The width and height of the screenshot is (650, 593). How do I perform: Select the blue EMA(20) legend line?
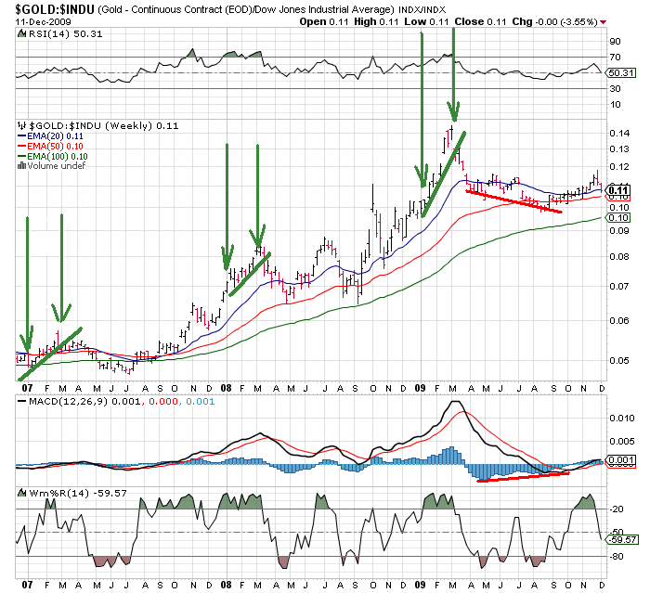(x=22, y=135)
